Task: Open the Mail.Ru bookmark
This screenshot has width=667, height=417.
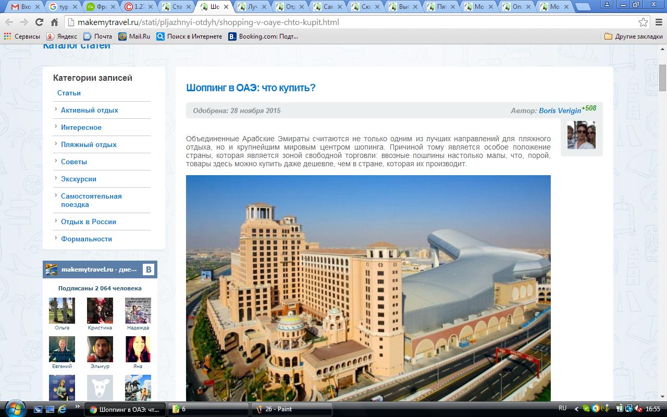Action: [134, 36]
